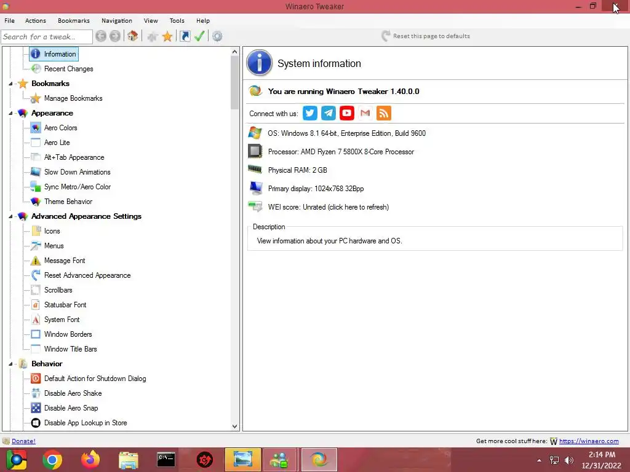Collapse the Bookmarks tree section
The width and height of the screenshot is (630, 472).
click(10, 84)
